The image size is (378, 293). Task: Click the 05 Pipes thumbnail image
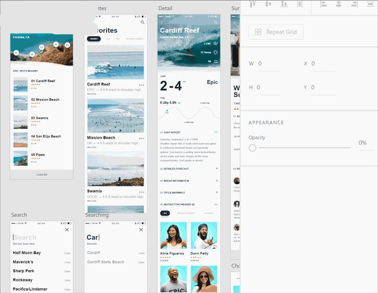20,159
